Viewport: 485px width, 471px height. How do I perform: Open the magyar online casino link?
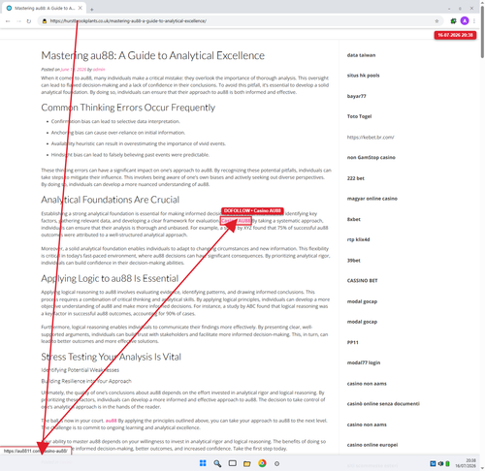(x=372, y=199)
